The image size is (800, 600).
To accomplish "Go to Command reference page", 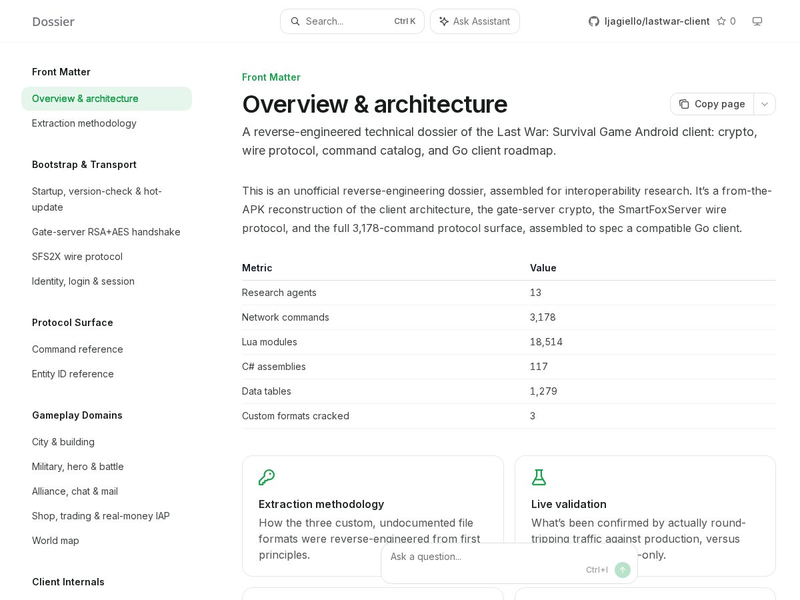I will [107, 349].
